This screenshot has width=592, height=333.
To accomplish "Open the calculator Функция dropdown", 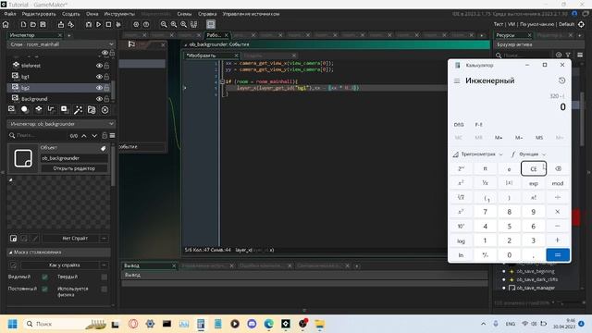I will pos(529,154).
